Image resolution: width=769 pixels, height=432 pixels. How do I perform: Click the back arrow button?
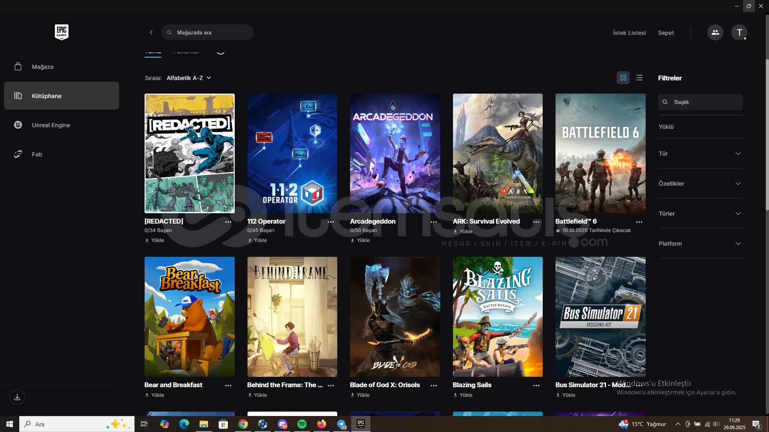(x=151, y=32)
